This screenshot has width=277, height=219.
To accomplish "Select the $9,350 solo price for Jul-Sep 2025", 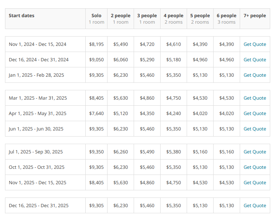I will coord(96,152).
